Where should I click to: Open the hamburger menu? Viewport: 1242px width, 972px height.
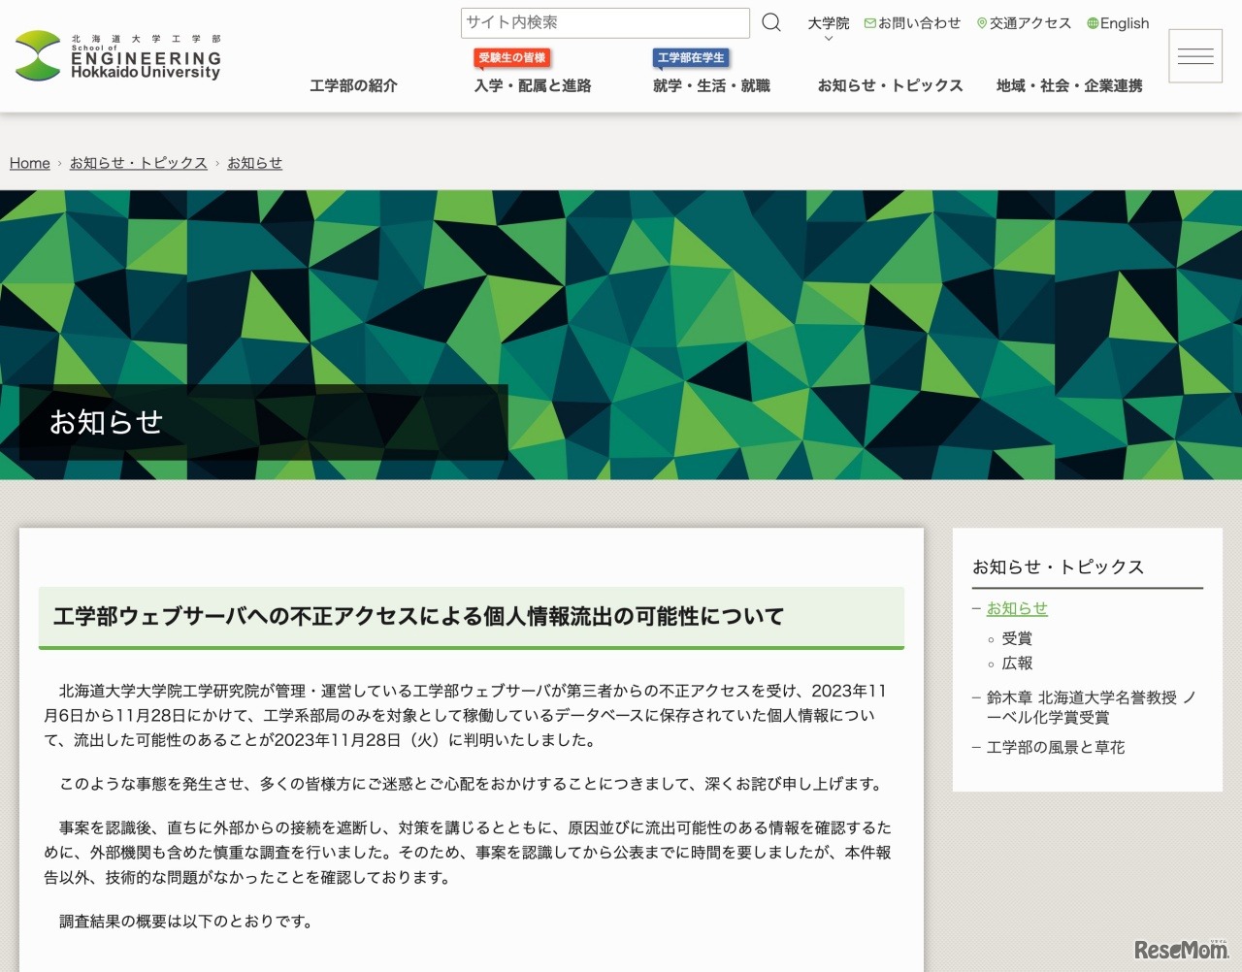click(1195, 55)
